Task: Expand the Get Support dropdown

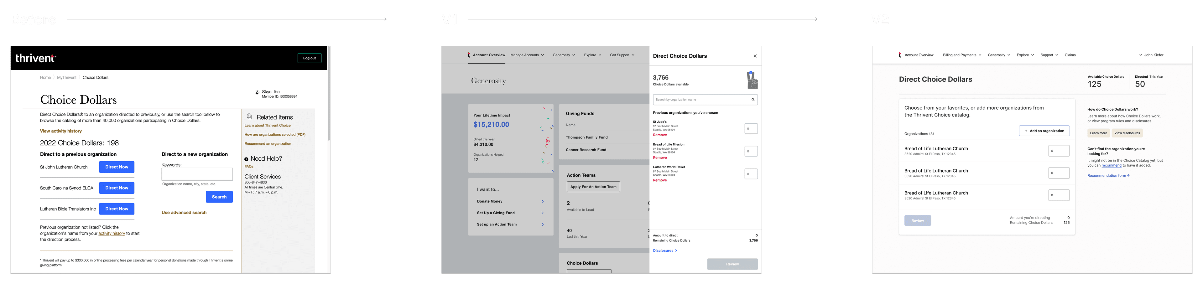Action: coord(622,55)
